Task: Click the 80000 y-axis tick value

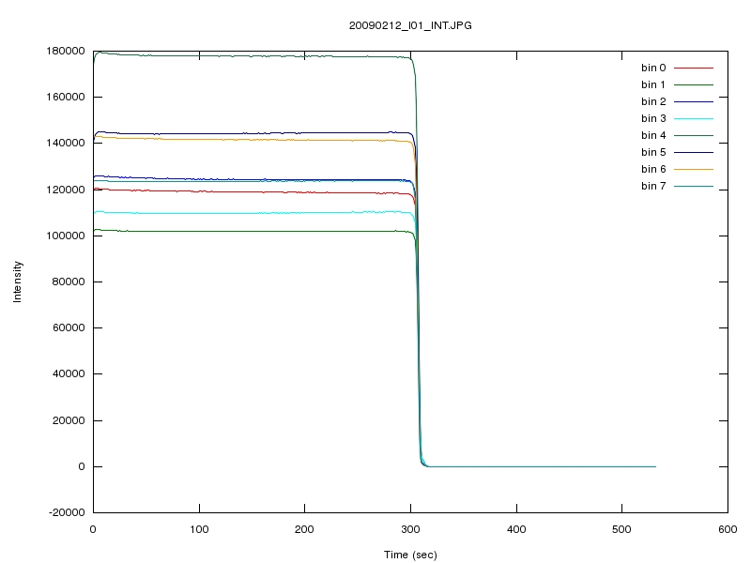Action: click(69, 281)
